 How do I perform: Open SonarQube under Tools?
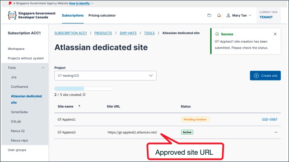[x=19, y=112]
